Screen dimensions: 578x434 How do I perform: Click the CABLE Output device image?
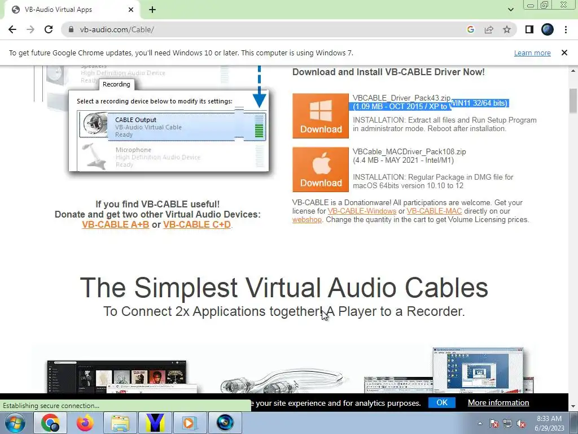click(x=95, y=124)
